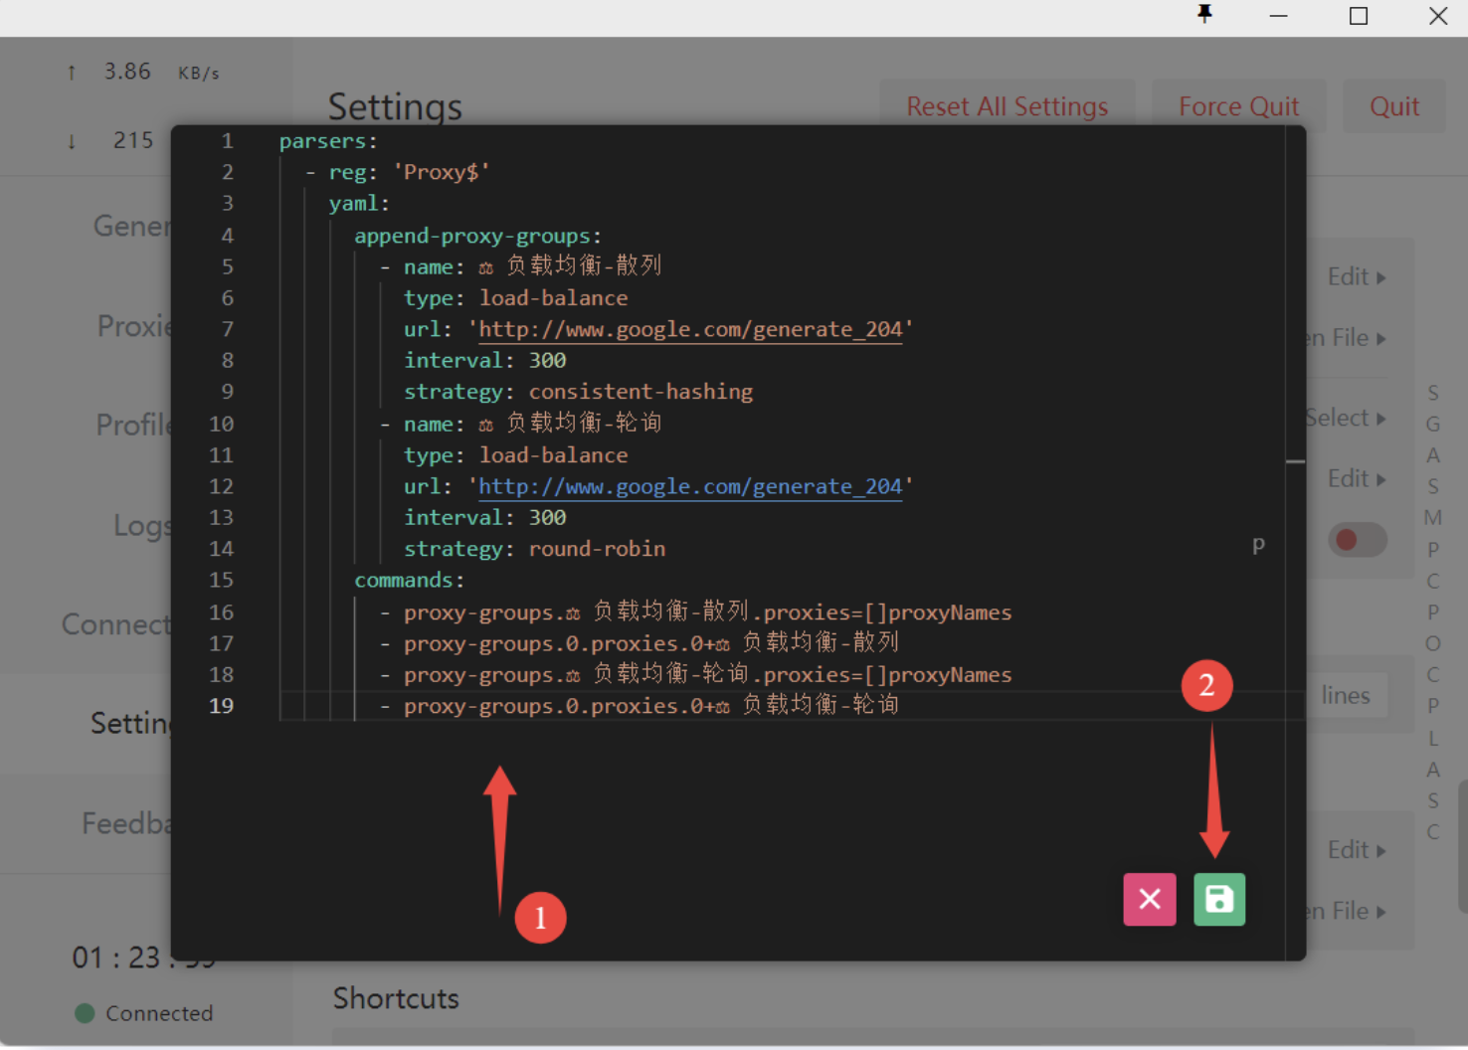Open the Feedback sidebar section
The height and width of the screenshot is (1050, 1468).
[127, 823]
